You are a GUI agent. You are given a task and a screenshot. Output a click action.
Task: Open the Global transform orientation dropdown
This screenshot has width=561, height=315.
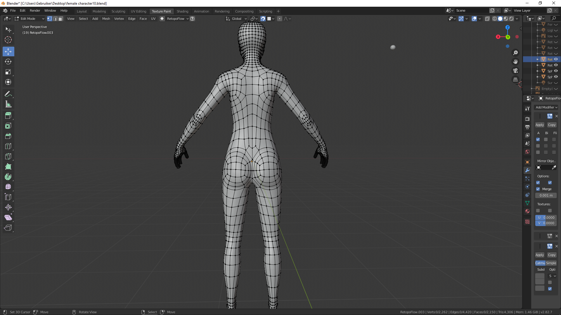click(237, 19)
